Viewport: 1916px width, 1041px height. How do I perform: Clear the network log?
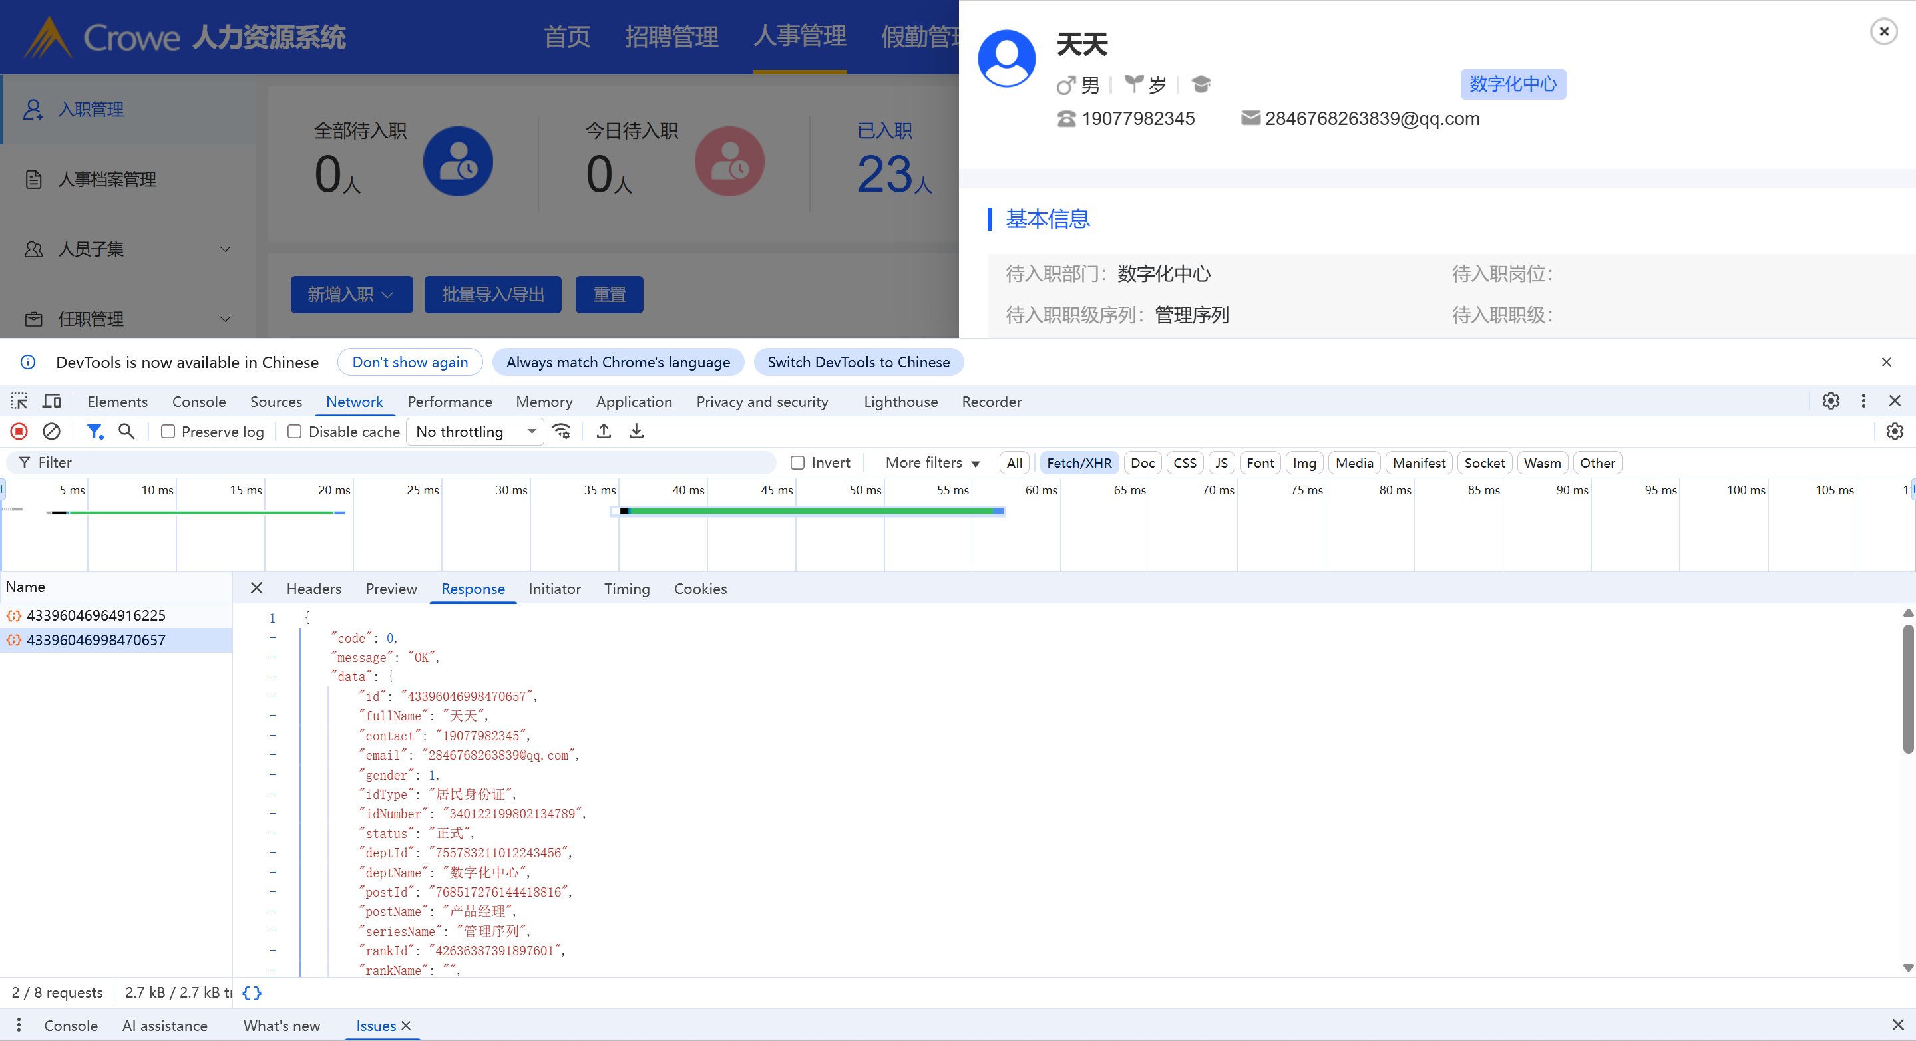coord(51,431)
